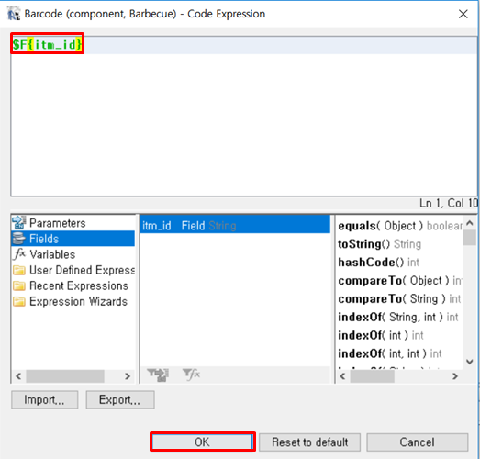Click the Import... button
The width and height of the screenshot is (480, 459).
[44, 399]
